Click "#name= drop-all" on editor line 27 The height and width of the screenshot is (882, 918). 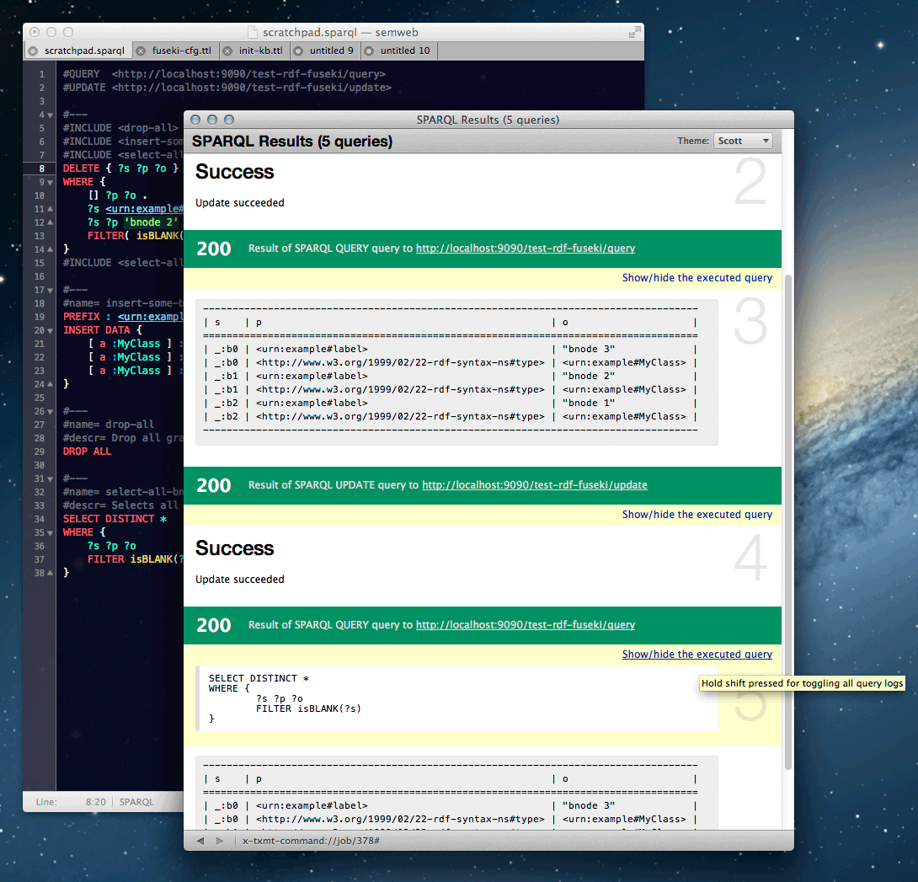point(109,425)
